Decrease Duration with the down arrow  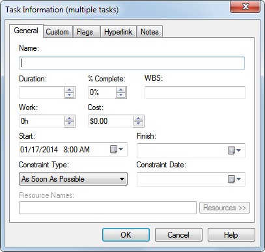69,95
